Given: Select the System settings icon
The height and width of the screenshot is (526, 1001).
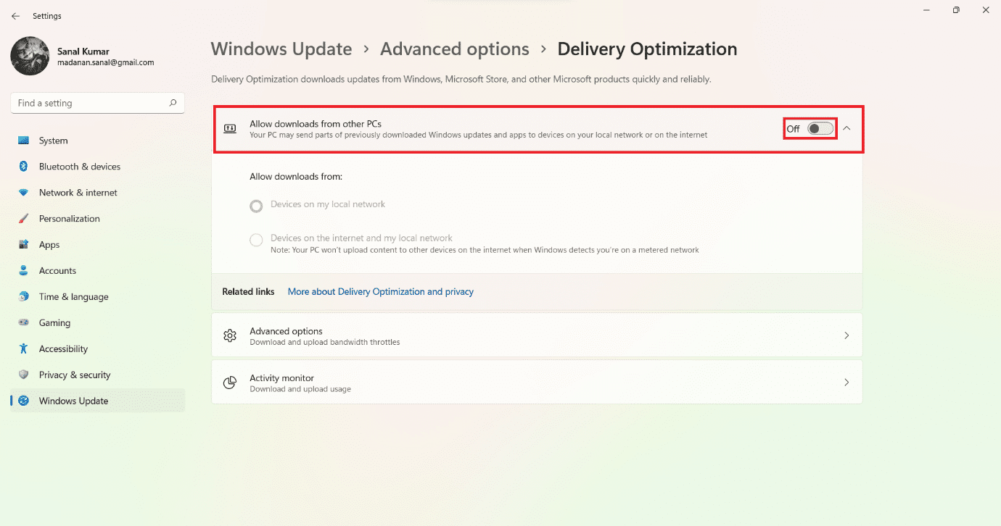Looking at the screenshot, I should [24, 140].
